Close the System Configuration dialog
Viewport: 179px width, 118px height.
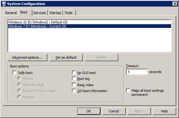175,4
